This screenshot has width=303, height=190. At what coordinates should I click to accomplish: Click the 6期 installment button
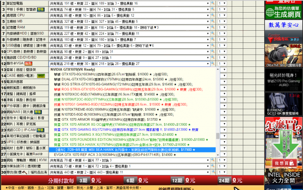click(130, 180)
